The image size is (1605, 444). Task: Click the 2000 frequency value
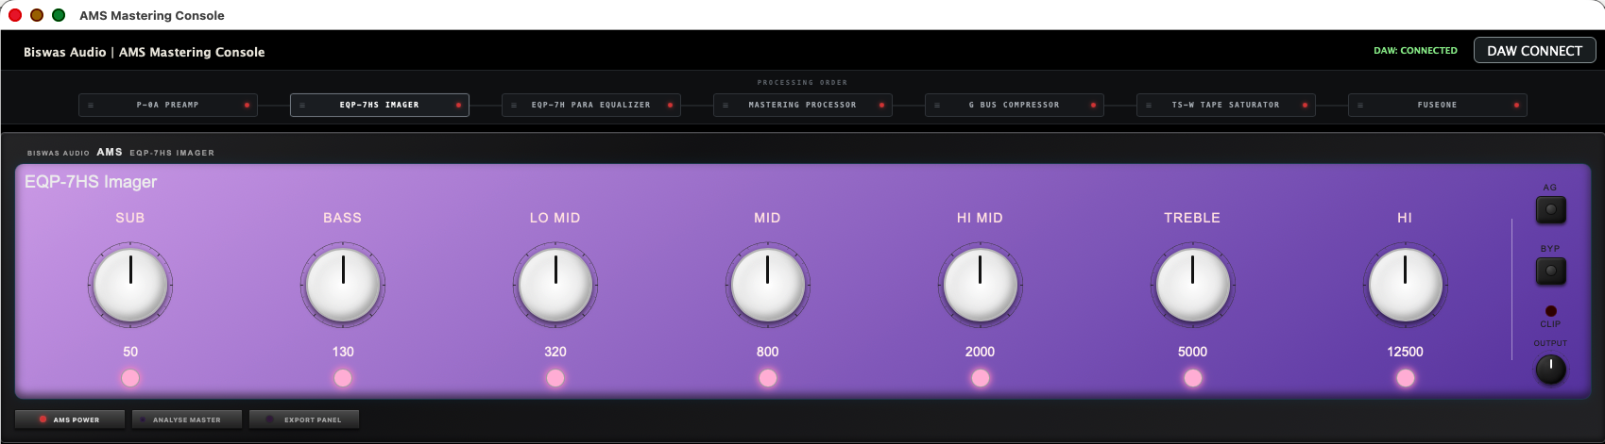coord(980,352)
